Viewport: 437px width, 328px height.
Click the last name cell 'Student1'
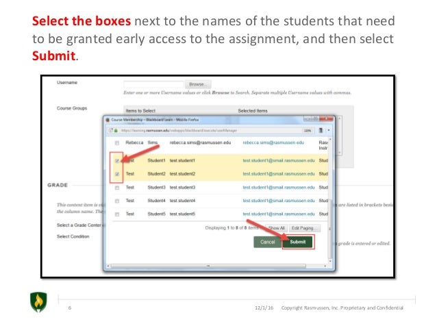[156, 160]
